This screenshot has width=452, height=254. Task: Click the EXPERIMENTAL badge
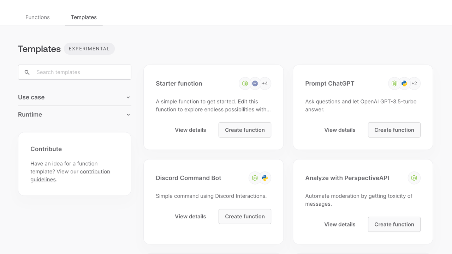(89, 49)
